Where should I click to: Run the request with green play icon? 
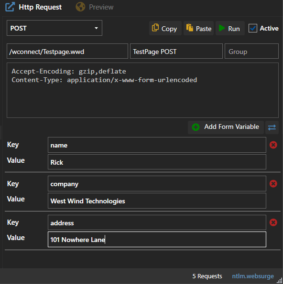[x=230, y=28]
